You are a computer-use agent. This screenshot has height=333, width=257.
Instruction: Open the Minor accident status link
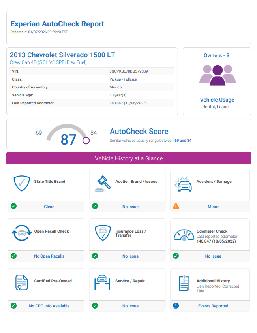tap(213, 207)
